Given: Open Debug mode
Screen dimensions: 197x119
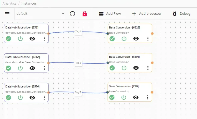Looking at the screenshot, I should click(181, 13).
